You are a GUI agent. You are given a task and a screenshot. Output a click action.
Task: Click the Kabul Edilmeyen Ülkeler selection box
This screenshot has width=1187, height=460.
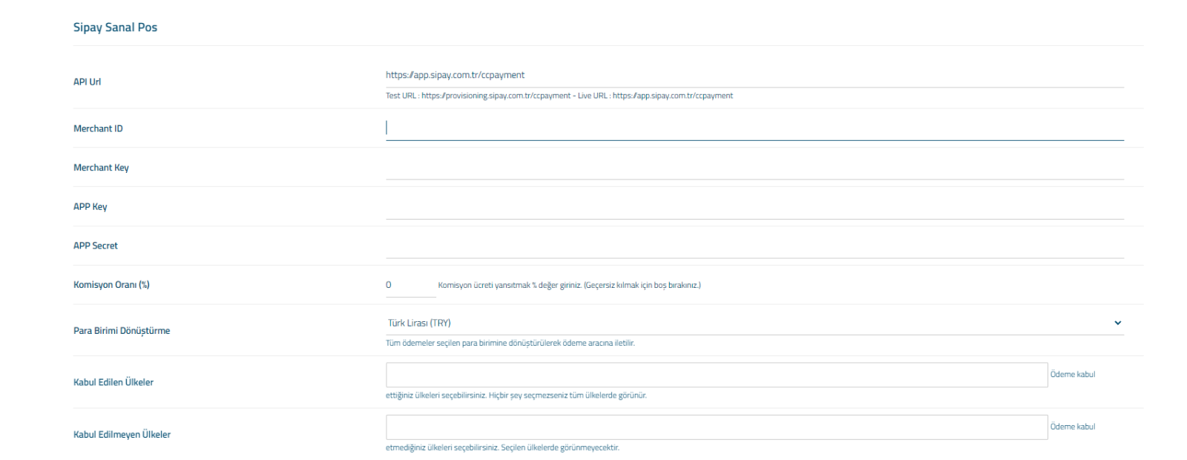tap(717, 427)
